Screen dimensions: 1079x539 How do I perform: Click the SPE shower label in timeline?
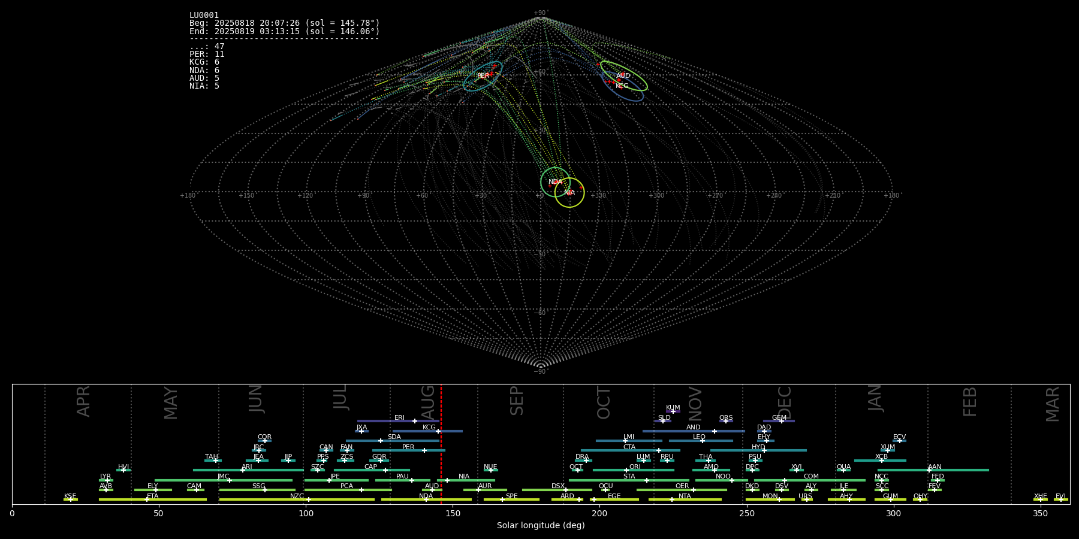click(x=512, y=496)
